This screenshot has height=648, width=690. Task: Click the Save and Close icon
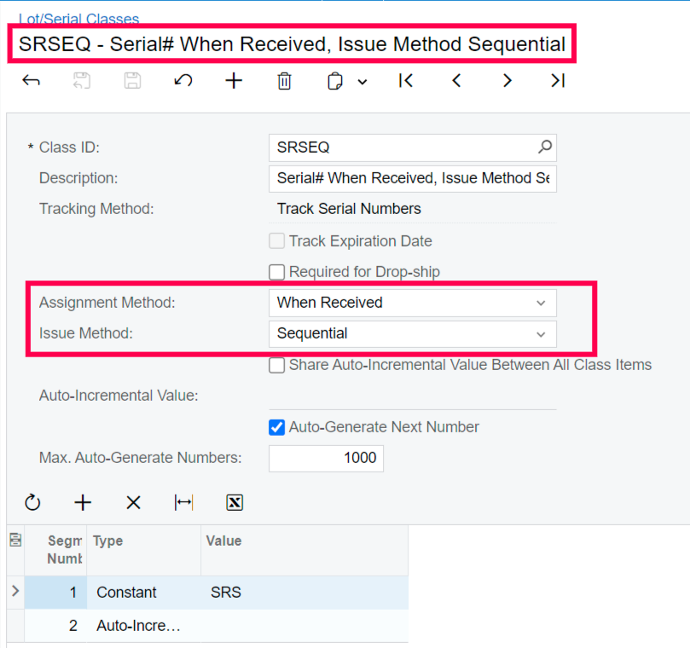pos(81,81)
